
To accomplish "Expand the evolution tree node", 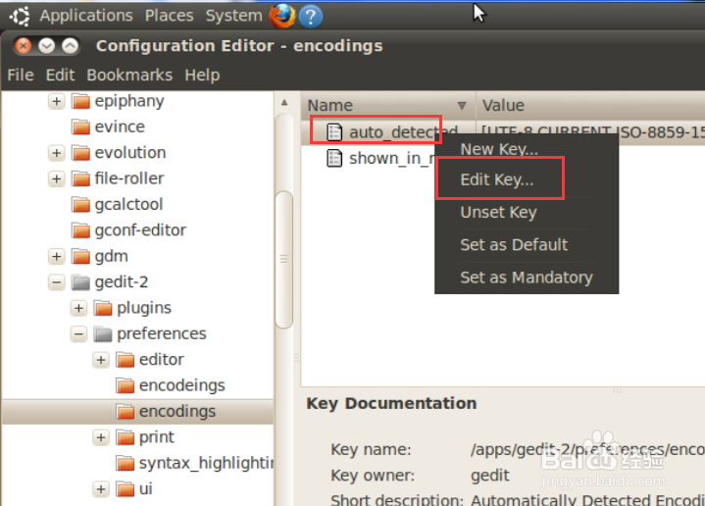I will (57, 153).
